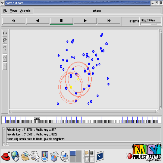Open the Red Hat main menu
The image size is (163, 163).
tap(6, 156)
